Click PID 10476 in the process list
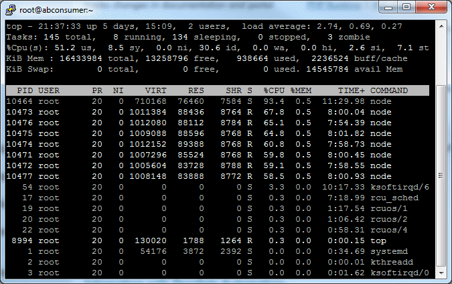Viewport: 452px width, 284px height. (19, 123)
